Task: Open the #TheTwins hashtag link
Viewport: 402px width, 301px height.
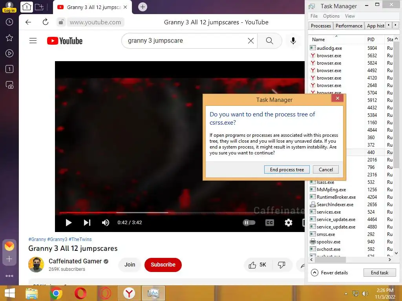Action: (80, 239)
